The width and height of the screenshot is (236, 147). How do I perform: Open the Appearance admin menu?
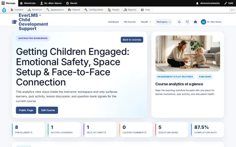(x=55, y=10)
